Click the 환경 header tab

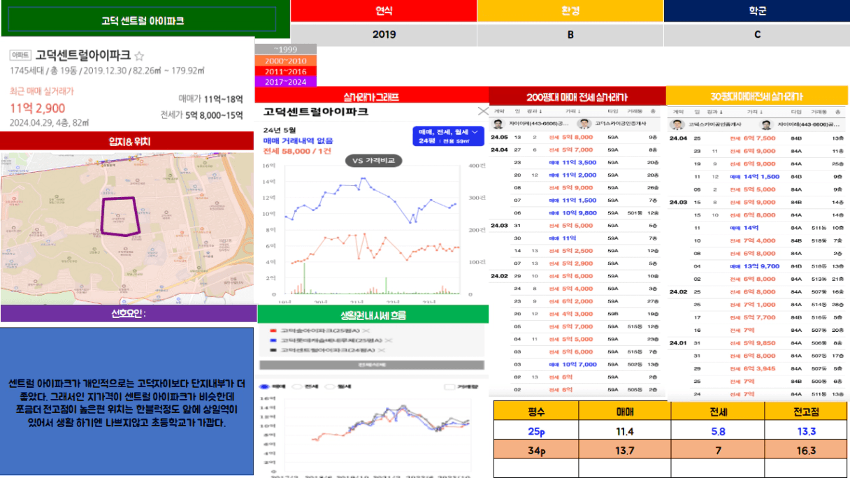pyautogui.click(x=570, y=10)
